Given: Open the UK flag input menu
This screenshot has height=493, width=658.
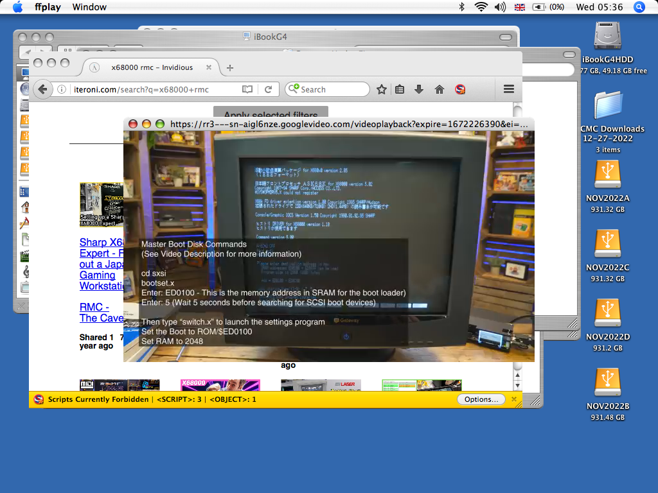Looking at the screenshot, I should pos(519,7).
